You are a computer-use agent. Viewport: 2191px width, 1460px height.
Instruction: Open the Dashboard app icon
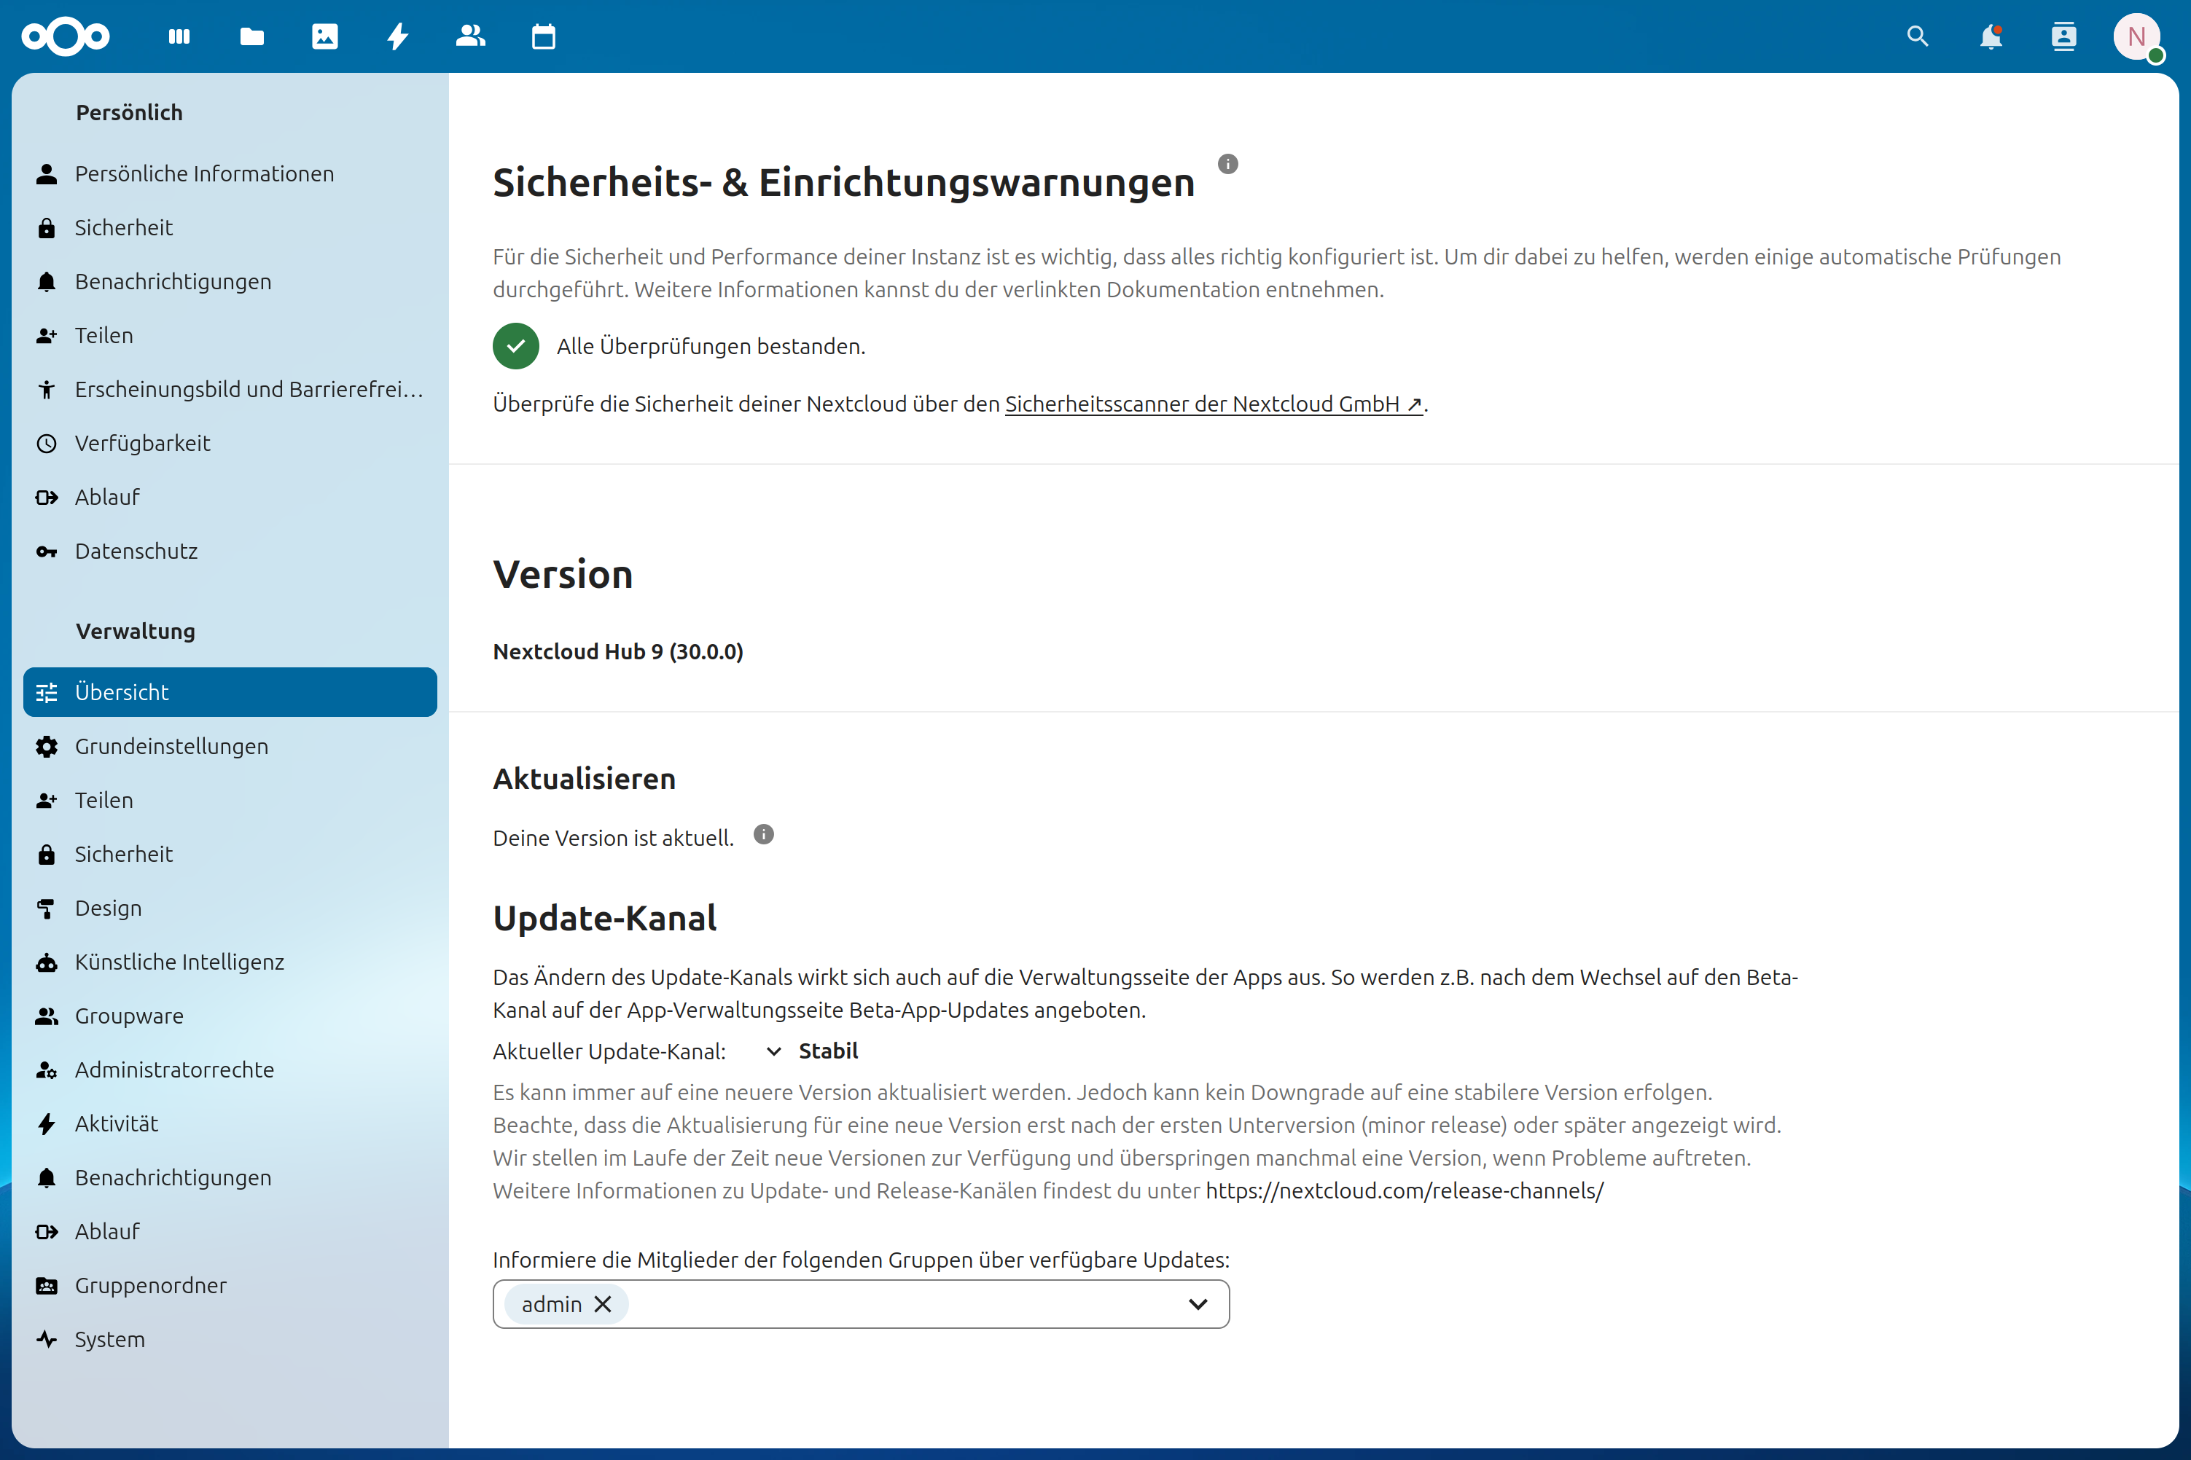pos(179,36)
